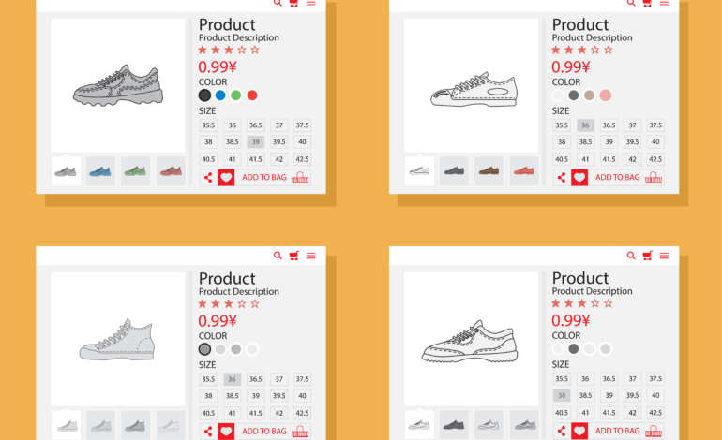This screenshot has width=722, height=440.
Task: Choose the pink color swatch
Action: pyautogui.click(x=606, y=95)
